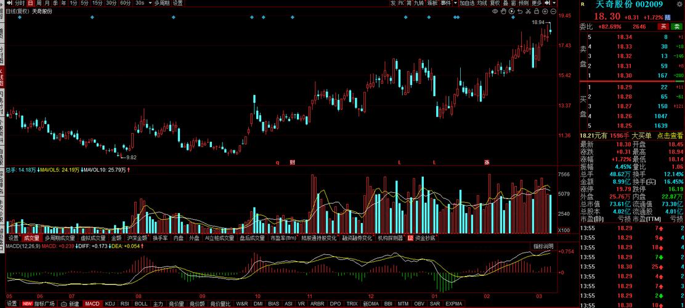Open 多周期 multi-period view
This screenshot has height=308, width=685.
coord(162,3)
